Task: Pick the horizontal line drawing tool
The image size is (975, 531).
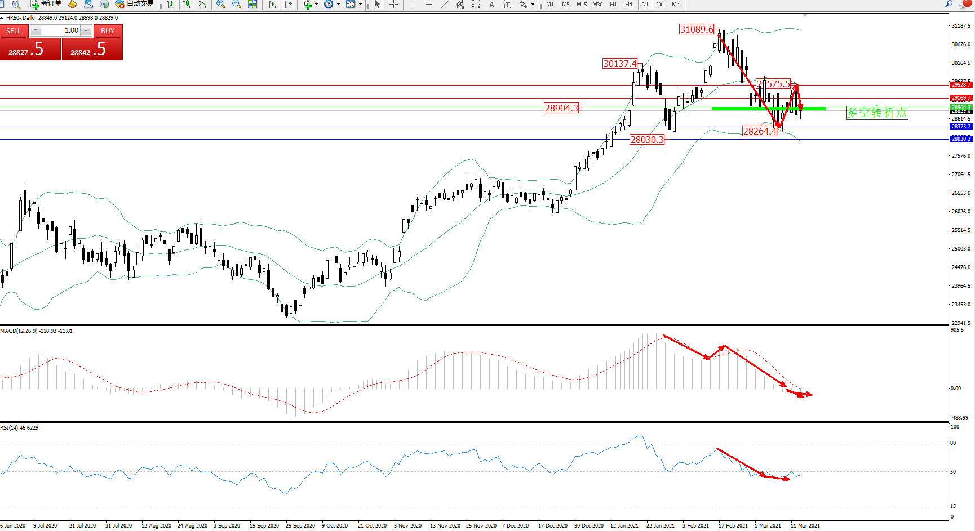Action: (x=429, y=5)
